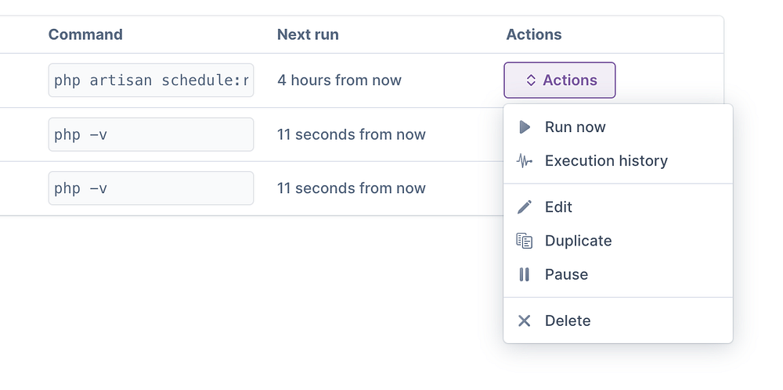Screen dimensions: 783x390
Task: Select Delete in the actions menu
Action: coord(568,320)
